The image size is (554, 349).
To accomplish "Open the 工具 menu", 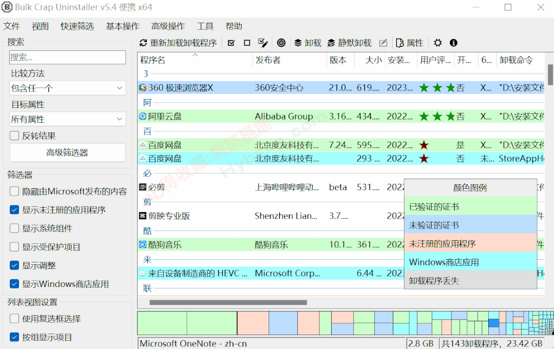I will click(205, 27).
